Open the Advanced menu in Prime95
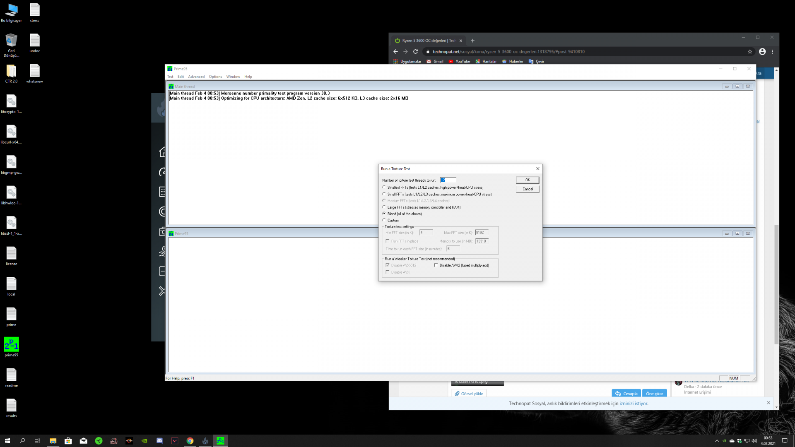 (x=196, y=77)
